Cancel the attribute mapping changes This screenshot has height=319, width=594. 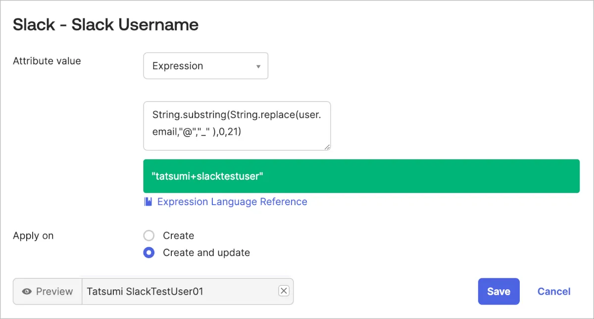pos(554,291)
